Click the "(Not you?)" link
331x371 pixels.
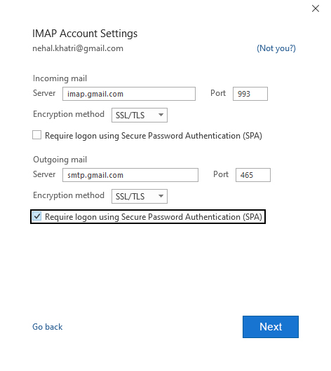(276, 48)
